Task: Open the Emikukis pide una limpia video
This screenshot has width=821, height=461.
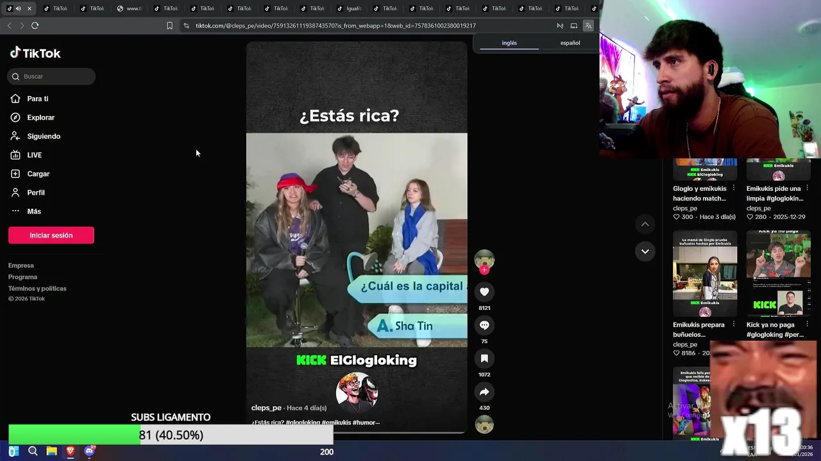Action: pos(779,169)
